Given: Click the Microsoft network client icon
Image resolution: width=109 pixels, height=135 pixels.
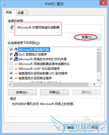Looking at the screenshot, I should [16, 49].
